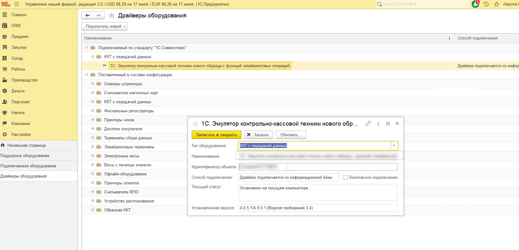Go forward with the right arrow button
This screenshot has height=250, width=519.
(99, 15)
